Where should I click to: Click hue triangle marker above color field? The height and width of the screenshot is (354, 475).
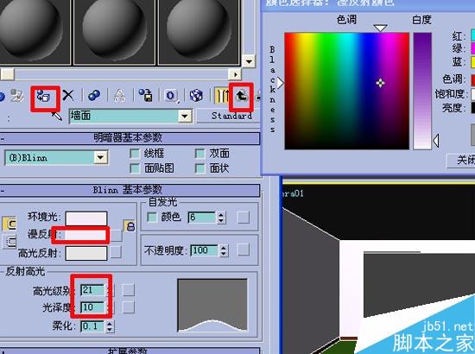(381, 28)
